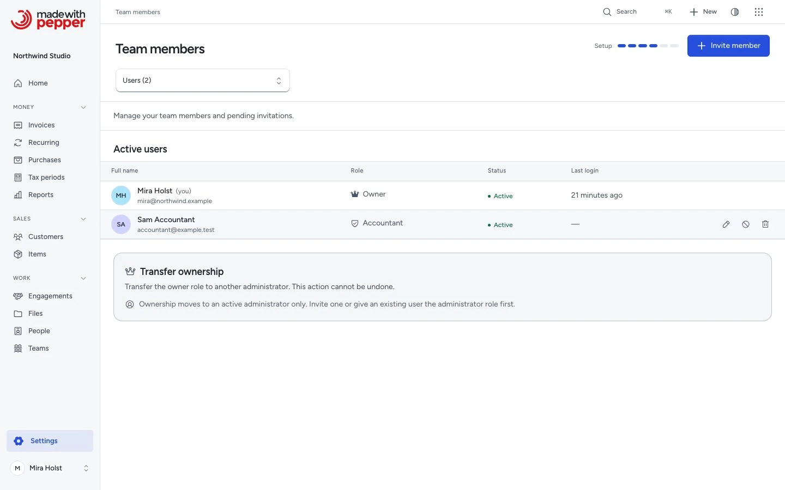Viewport: 785px width, 490px height.
Task: Delete Sam Accountant using the trash icon
Action: pyautogui.click(x=765, y=224)
